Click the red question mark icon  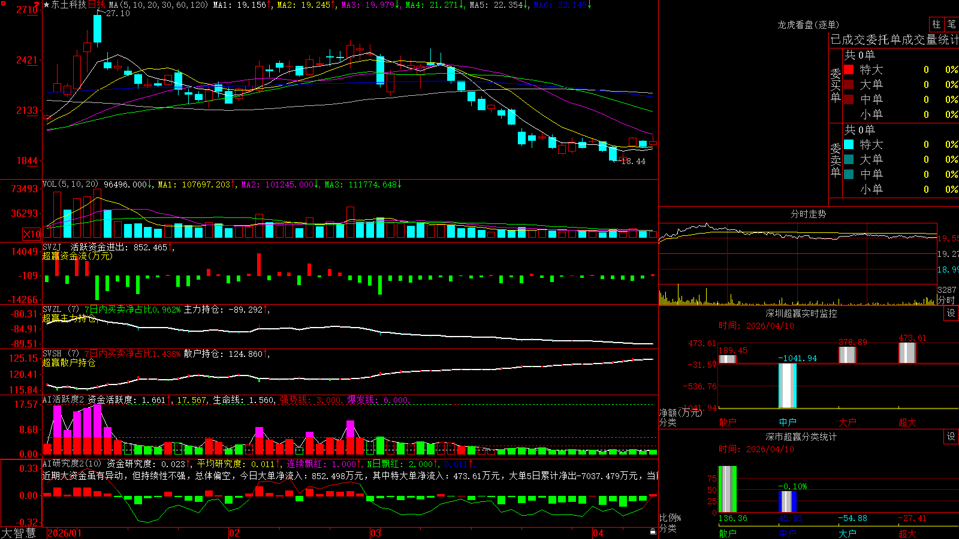pyautogui.click(x=37, y=4)
